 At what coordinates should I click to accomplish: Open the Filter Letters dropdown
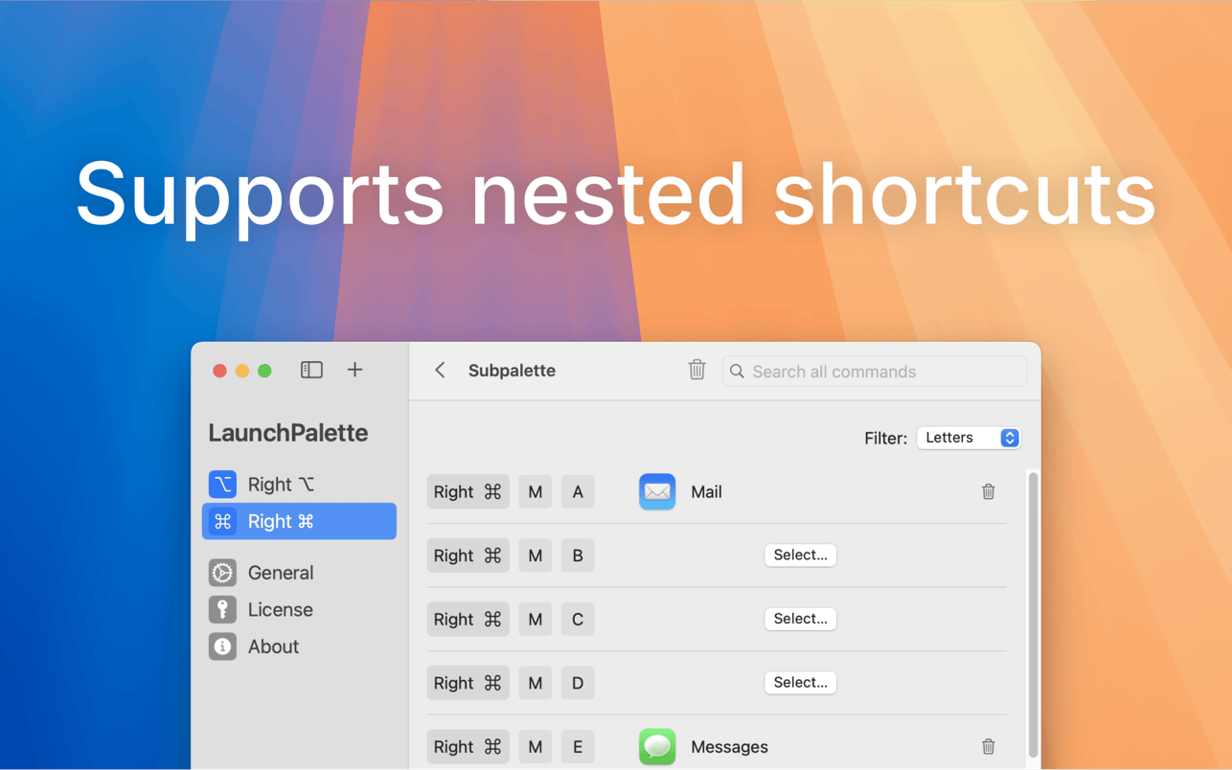click(x=969, y=438)
